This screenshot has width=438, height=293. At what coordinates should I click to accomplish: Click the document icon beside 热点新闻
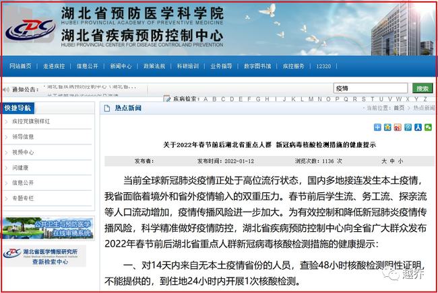107,108
